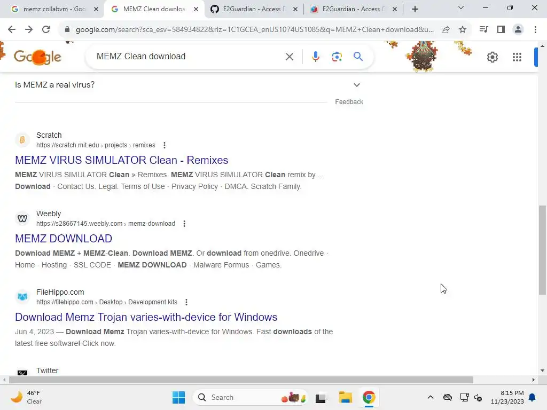Viewport: 547px width, 410px height.
Task: Switch to the last E2Guardian Access tab
Action: (x=353, y=9)
